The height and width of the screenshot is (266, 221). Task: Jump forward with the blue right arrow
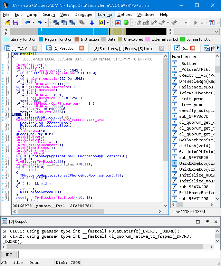[40, 22]
